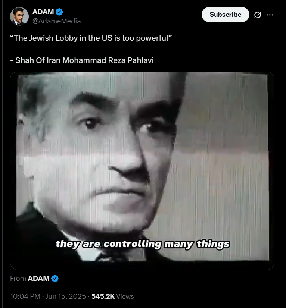Click the 'they are controlling many things' subtitle
The height and width of the screenshot is (308, 286).
tap(143, 244)
